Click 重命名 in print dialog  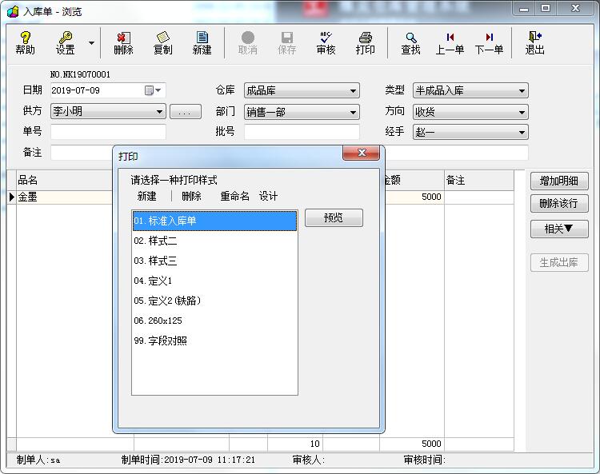pos(234,197)
